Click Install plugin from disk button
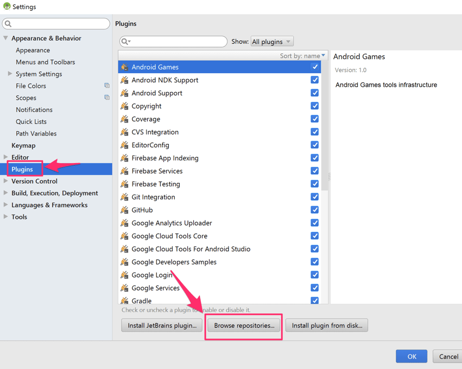462x369 pixels. tap(327, 326)
